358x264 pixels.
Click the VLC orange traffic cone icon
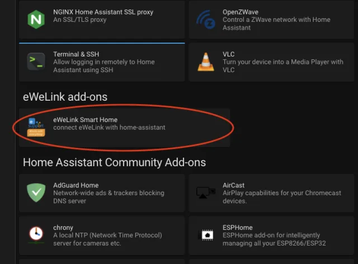click(205, 62)
